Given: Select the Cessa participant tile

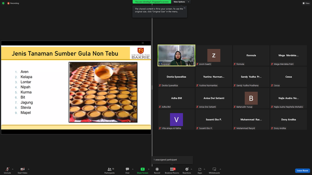Looking at the screenshot, I should (288, 77).
